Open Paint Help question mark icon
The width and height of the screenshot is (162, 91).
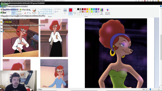point(161,6)
